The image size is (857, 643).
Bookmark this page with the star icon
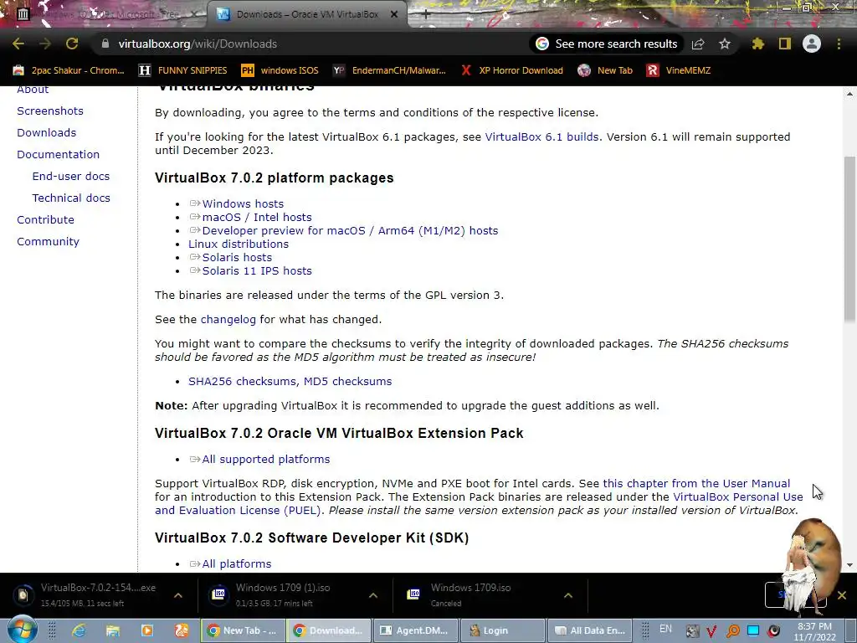coord(725,44)
